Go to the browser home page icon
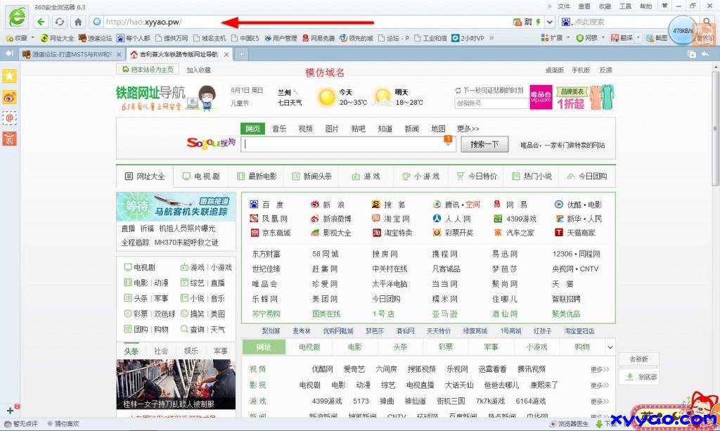Viewport: 720px width, 431px height. (x=79, y=22)
